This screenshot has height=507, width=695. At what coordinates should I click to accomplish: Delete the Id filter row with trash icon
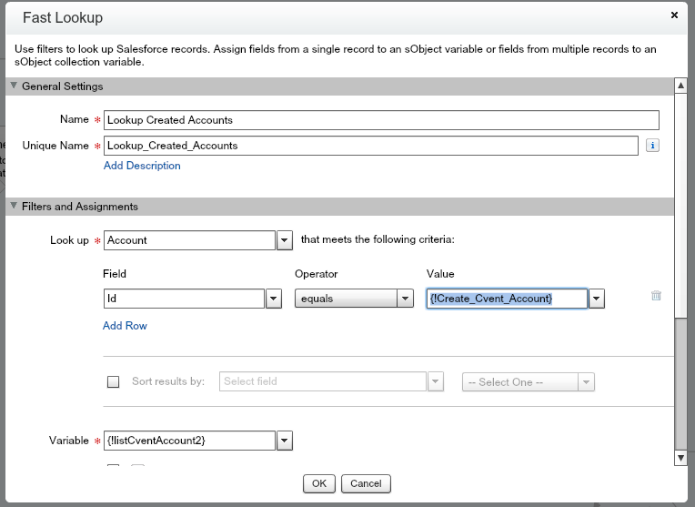pos(656,296)
